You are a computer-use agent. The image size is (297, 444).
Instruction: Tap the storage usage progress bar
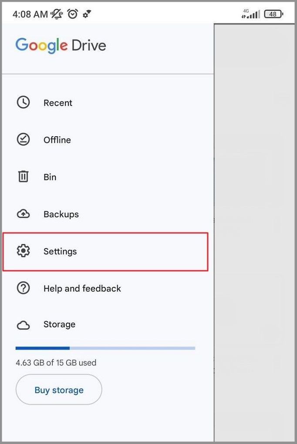(105, 348)
